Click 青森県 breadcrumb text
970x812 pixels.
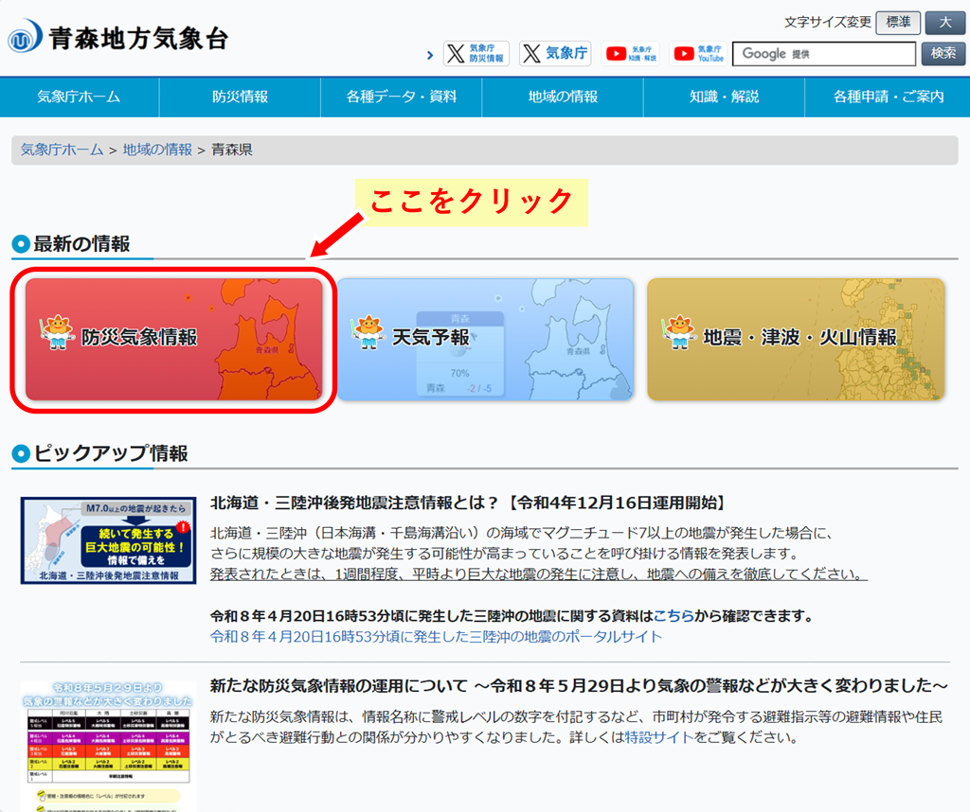pyautogui.click(x=232, y=150)
